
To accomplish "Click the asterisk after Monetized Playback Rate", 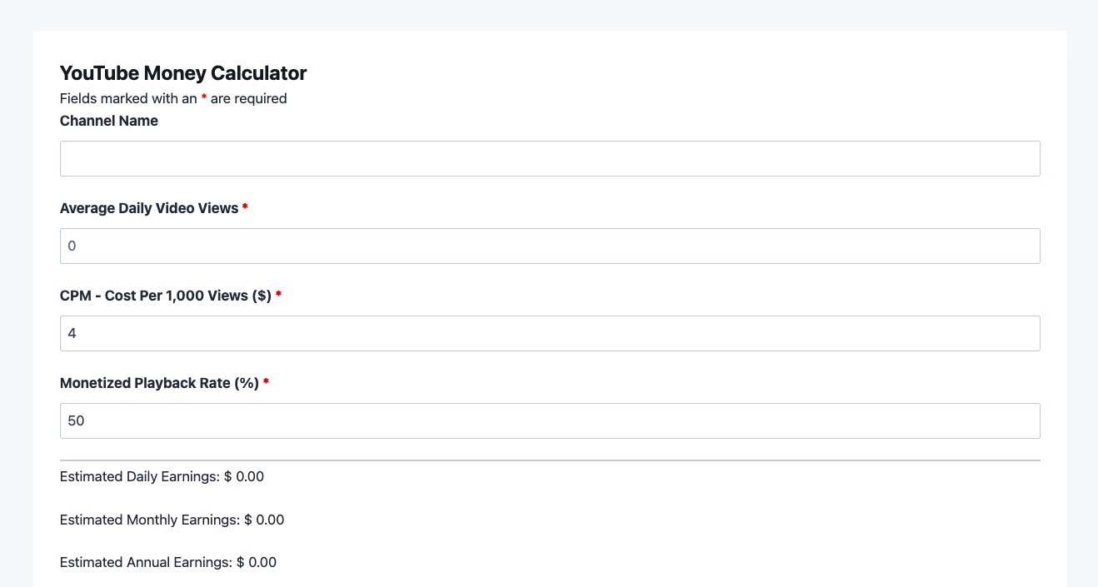I will click(266, 383).
